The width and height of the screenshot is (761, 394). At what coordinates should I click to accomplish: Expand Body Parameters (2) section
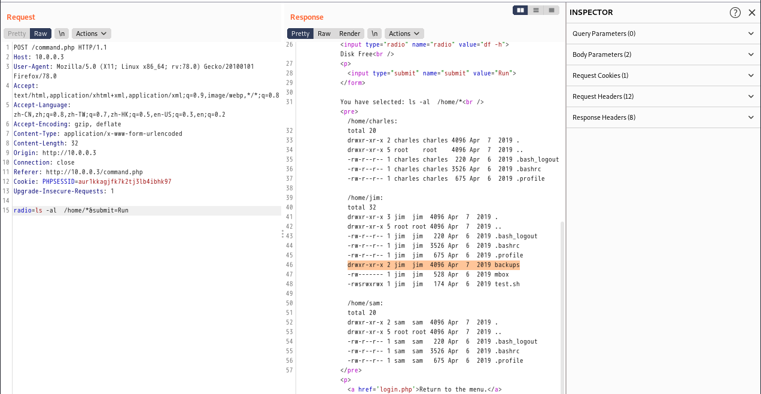click(x=663, y=54)
